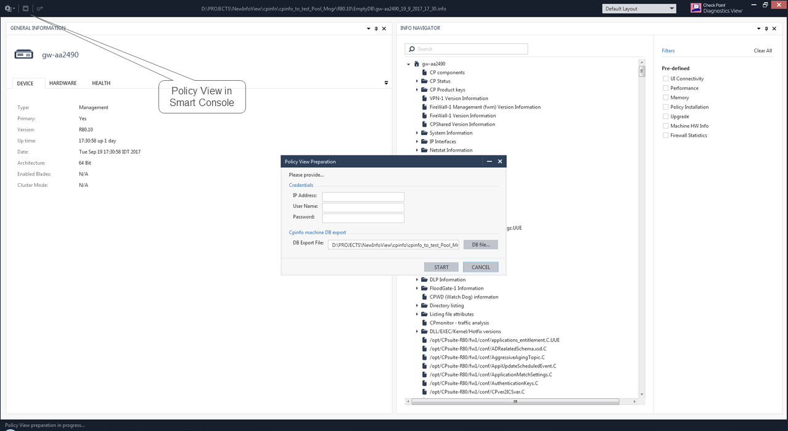Open Info Navigator panel options dropdown arrow

pos(758,28)
